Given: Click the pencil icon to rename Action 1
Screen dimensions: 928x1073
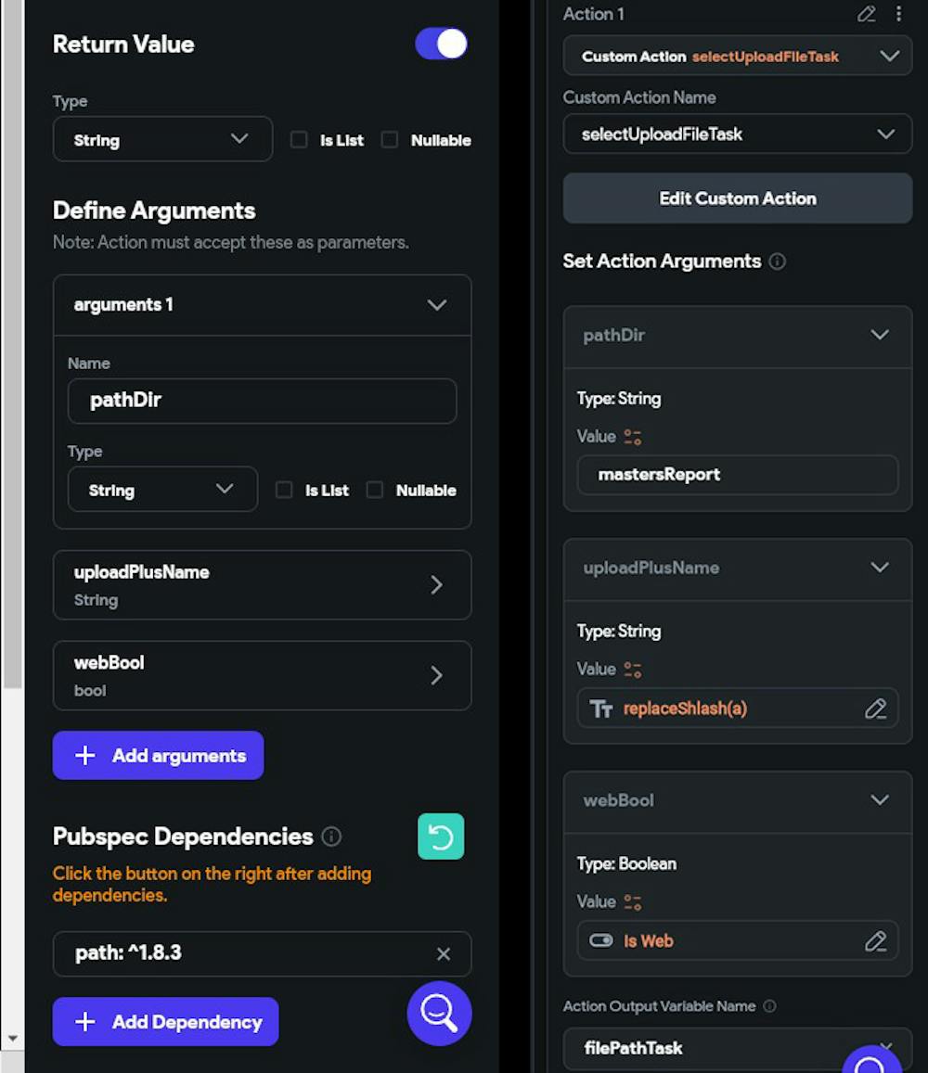Looking at the screenshot, I should coord(867,15).
